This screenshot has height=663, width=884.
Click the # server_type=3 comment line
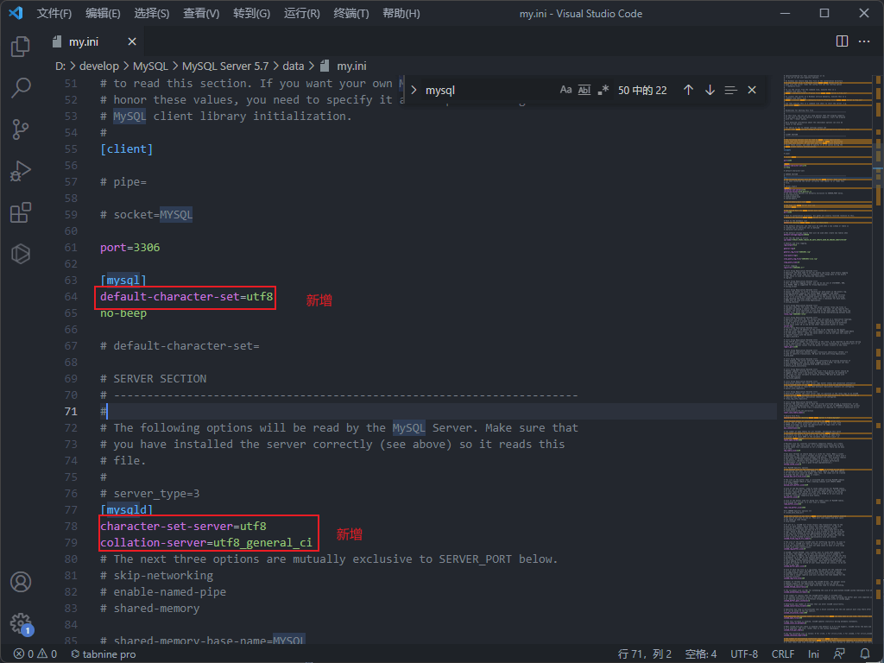[149, 493]
